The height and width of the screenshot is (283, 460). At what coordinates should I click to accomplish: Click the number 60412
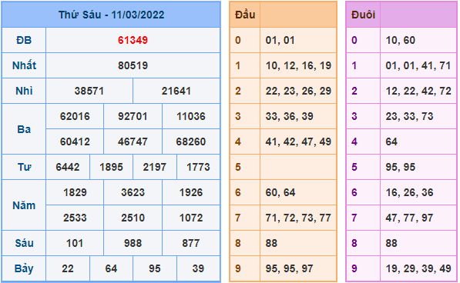[75, 142]
